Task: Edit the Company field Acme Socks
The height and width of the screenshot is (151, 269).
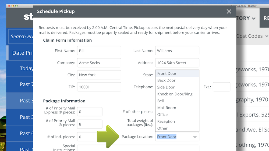Action: tap(99, 63)
